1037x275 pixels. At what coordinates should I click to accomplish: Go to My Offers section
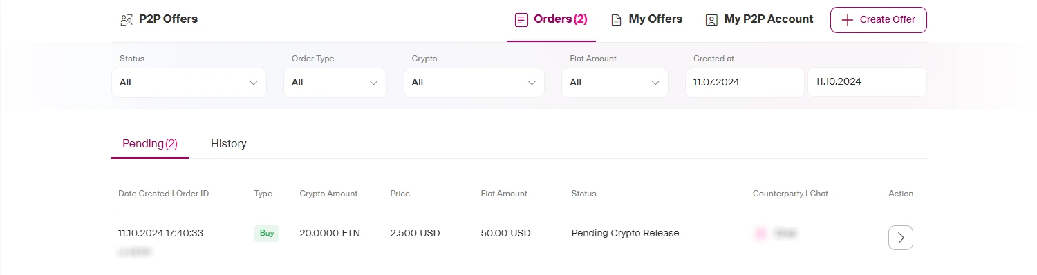pos(646,19)
